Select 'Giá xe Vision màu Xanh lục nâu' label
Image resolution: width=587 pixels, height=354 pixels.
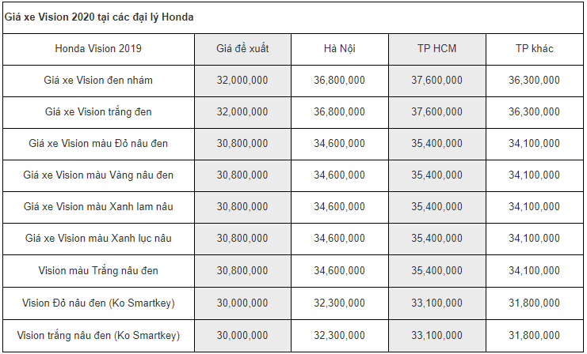pyautogui.click(x=98, y=239)
